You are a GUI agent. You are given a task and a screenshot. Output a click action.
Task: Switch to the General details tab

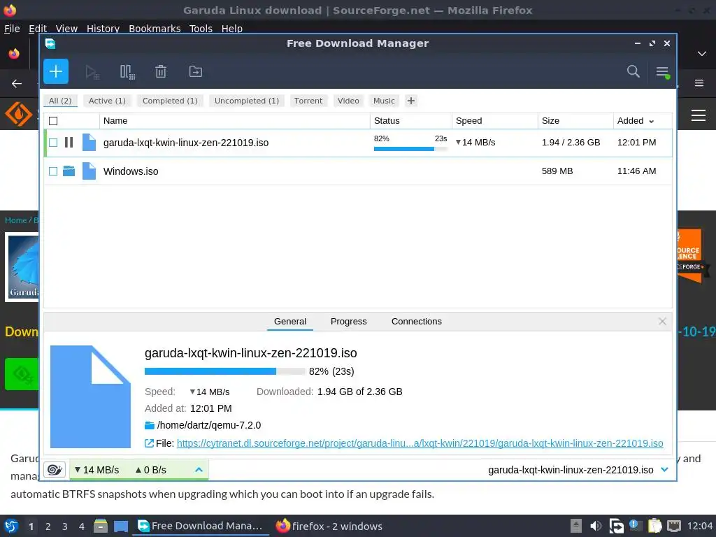coord(290,322)
